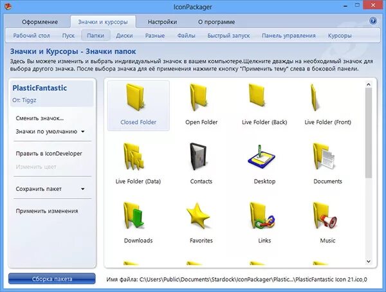The image size is (386, 292).
Task: Choose the Live Folder (Back) icon
Action: coord(257,95)
